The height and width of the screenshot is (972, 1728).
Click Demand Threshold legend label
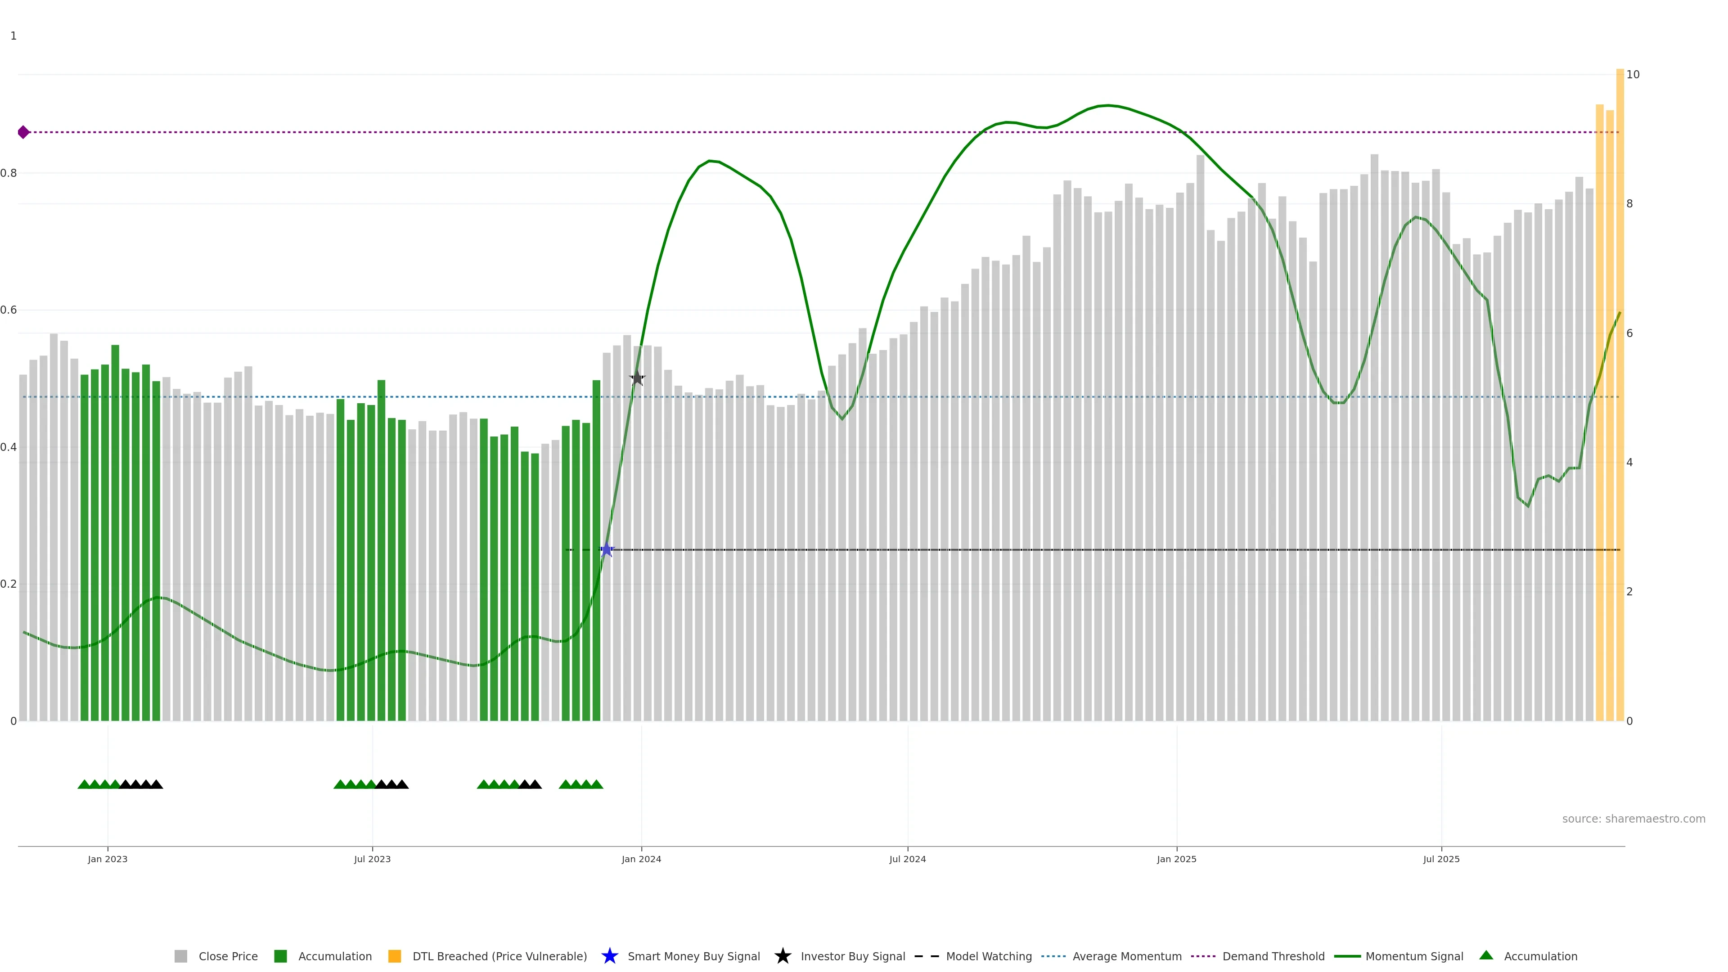click(1273, 957)
